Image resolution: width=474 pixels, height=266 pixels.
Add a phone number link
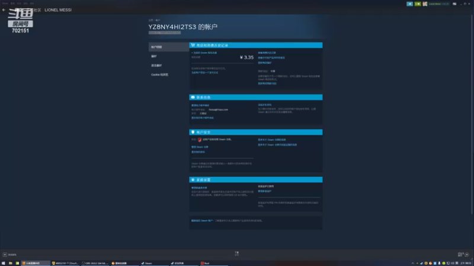point(264,105)
